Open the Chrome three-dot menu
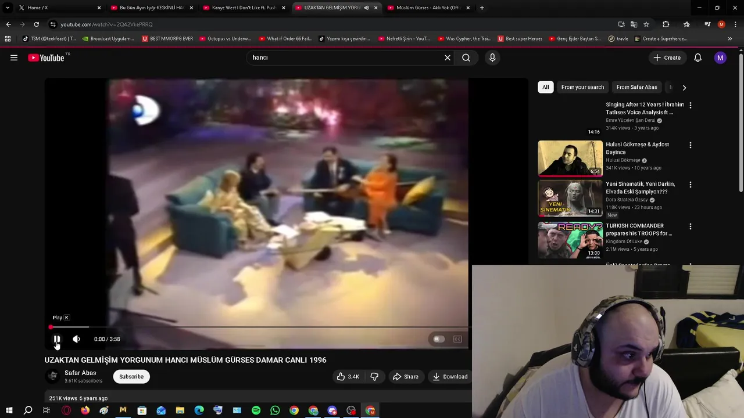The image size is (744, 418). click(x=736, y=24)
